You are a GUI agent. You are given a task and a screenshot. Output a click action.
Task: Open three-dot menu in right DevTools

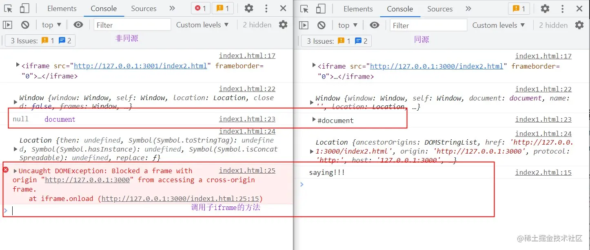pos(562,9)
